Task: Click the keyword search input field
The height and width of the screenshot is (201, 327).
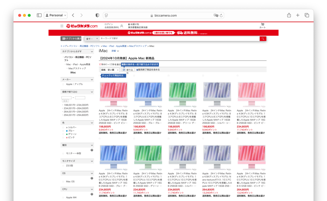Action: pyautogui.click(x=179, y=39)
